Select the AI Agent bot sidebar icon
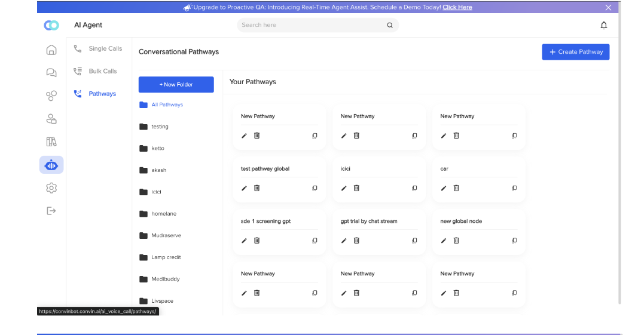Screen dimensions: 635x335 [x=51, y=165]
